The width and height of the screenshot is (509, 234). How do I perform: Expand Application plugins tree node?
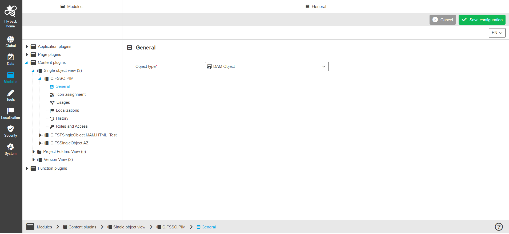coord(27,47)
